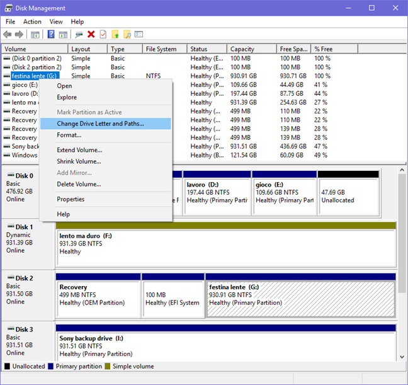Sort by the Status column header

click(207, 49)
